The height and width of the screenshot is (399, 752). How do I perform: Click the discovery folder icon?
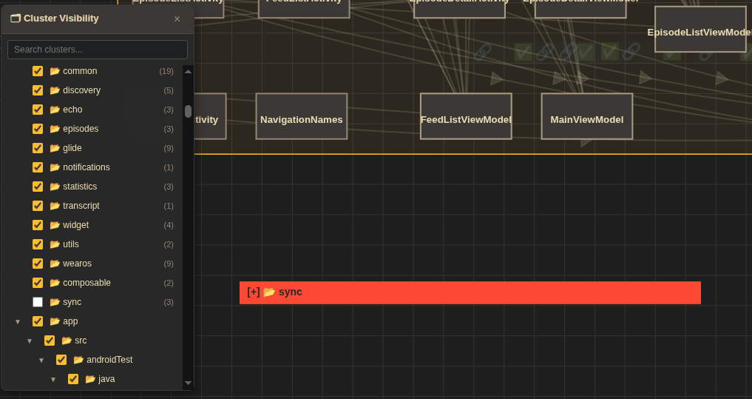pos(55,90)
